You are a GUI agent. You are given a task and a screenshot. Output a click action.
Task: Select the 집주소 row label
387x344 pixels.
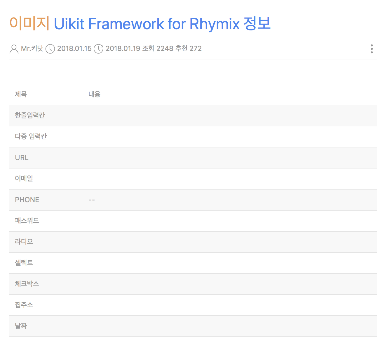(x=24, y=305)
